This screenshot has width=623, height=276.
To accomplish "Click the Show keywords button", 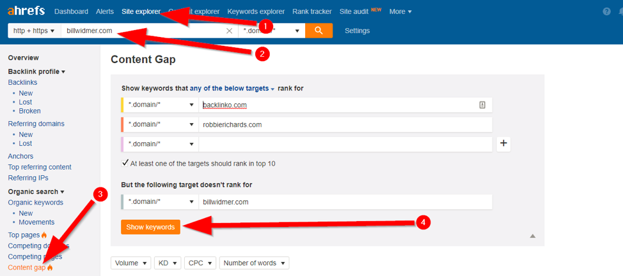I will tap(150, 227).
